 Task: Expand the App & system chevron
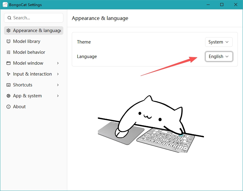pos(58,96)
